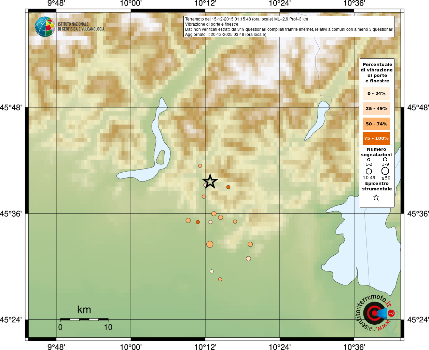
Task: Select the ≥50 reports circle in legend
Action: 385,171
